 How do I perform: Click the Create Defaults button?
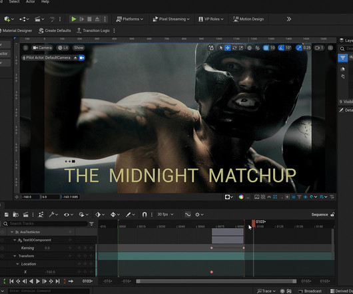(55, 31)
